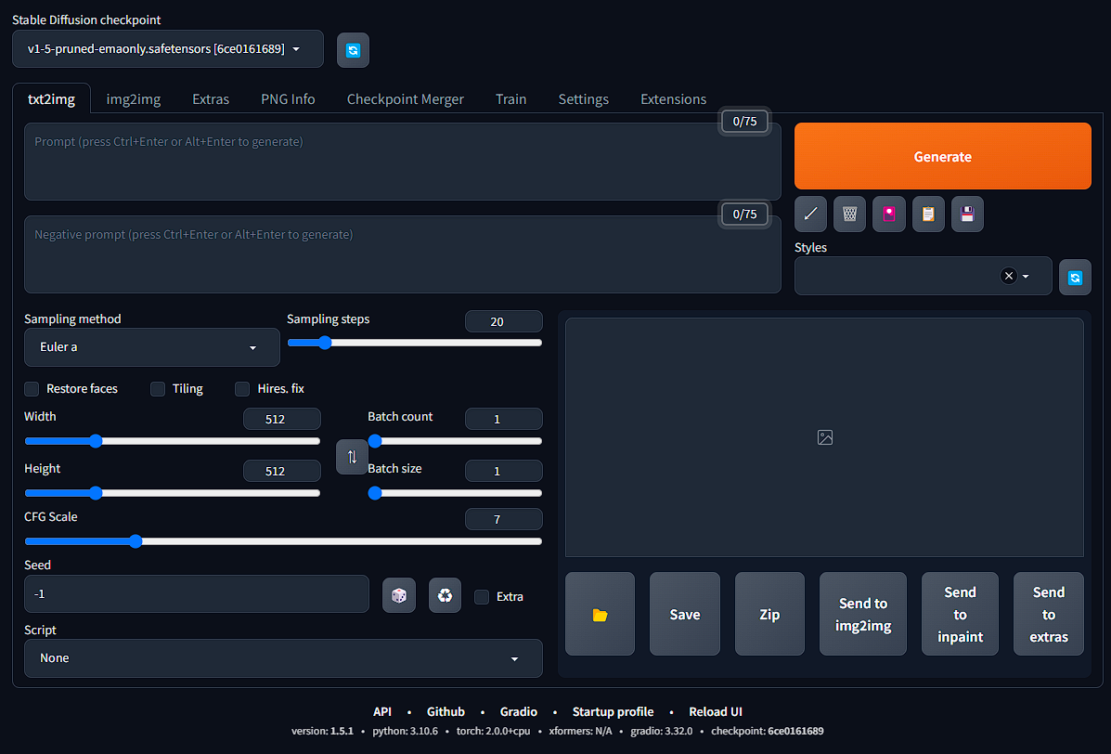Apply selected styles with the clipboard icon
Screen dimensions: 1111x754
point(928,214)
